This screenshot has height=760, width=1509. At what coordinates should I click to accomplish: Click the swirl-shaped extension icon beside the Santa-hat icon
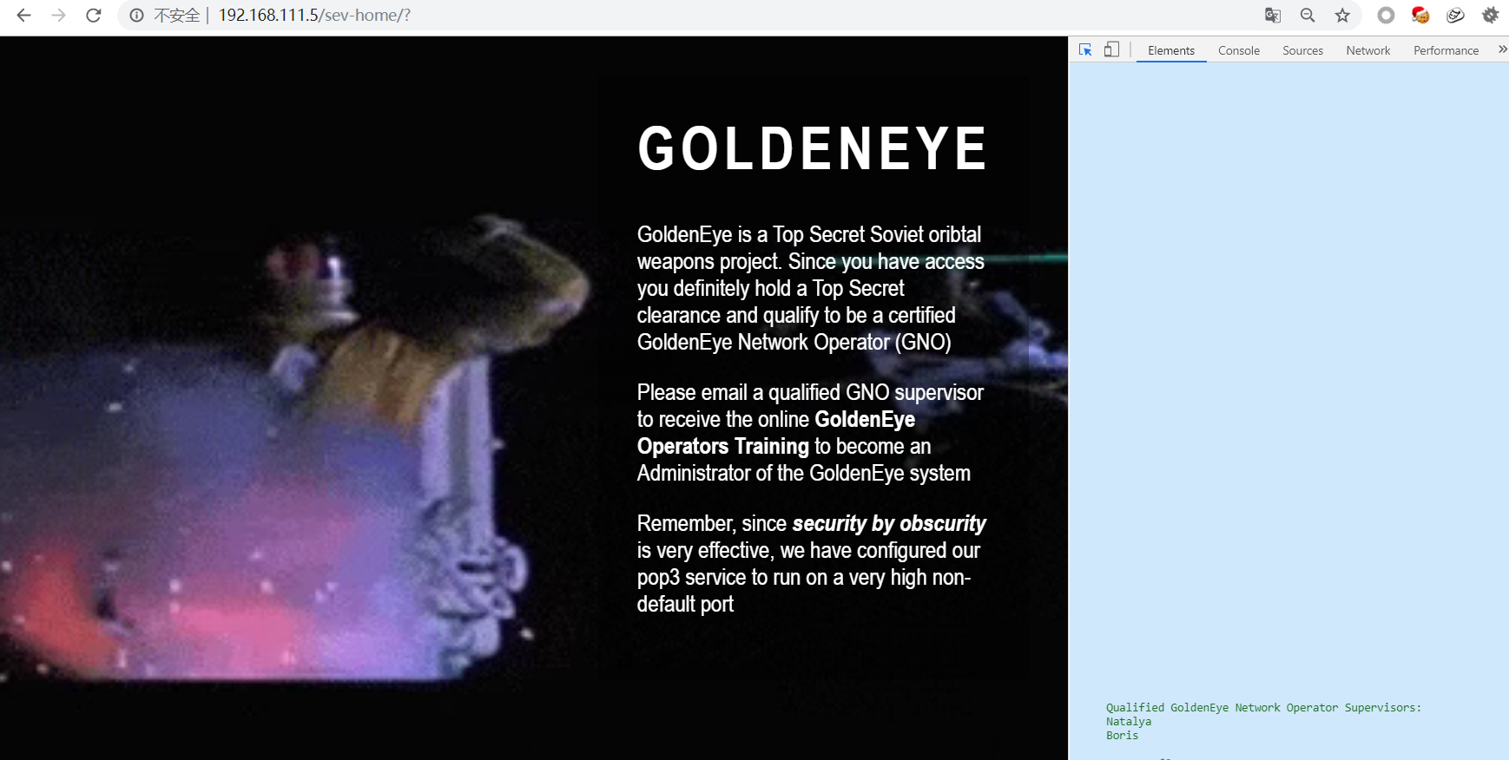[1455, 16]
